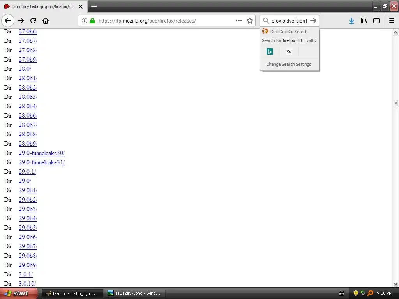Open the 29.0-funnelcake31/ directory
The width and height of the screenshot is (399, 299).
click(x=42, y=162)
